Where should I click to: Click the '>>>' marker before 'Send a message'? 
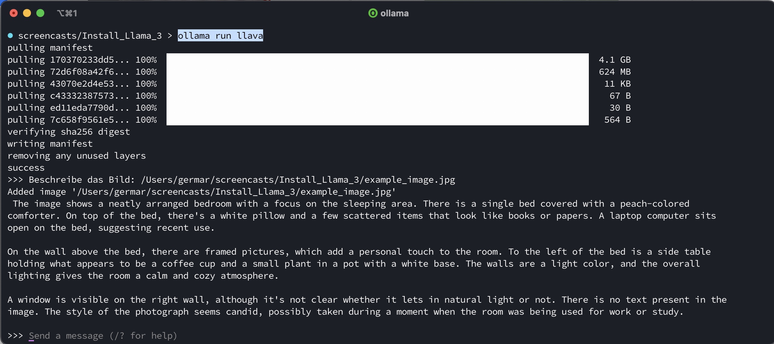[15, 336]
